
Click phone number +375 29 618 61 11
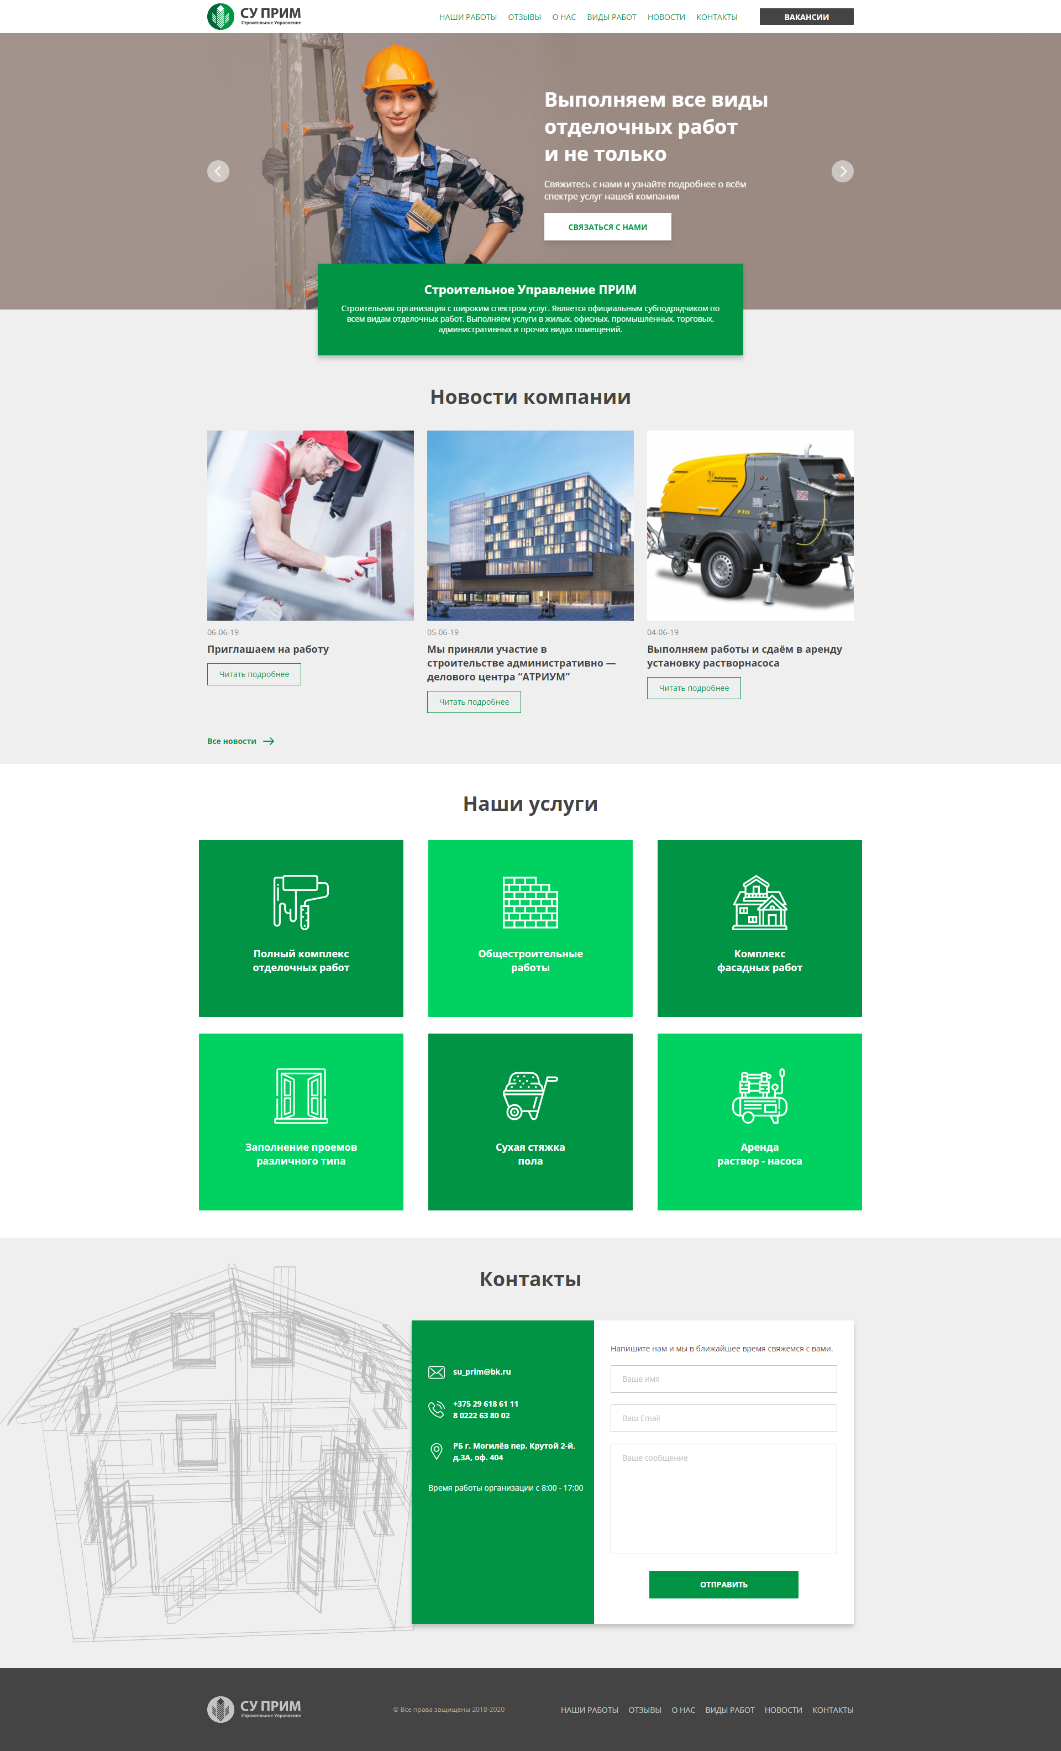486,1404
